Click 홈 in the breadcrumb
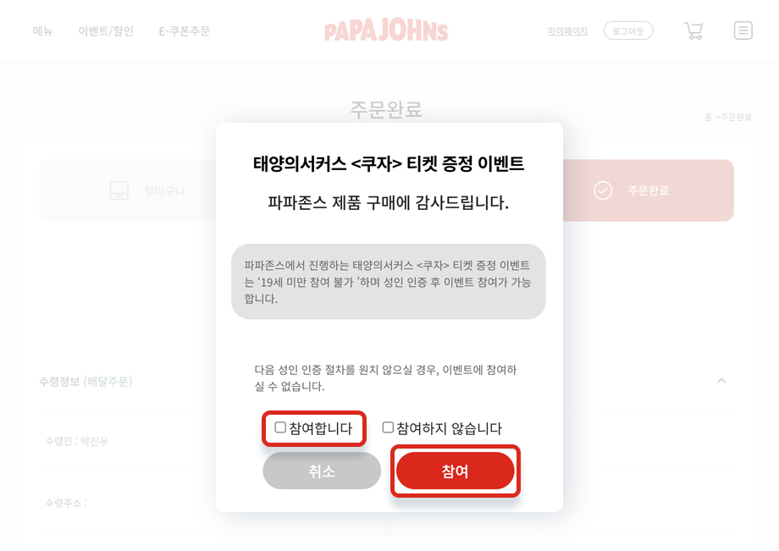 (708, 117)
